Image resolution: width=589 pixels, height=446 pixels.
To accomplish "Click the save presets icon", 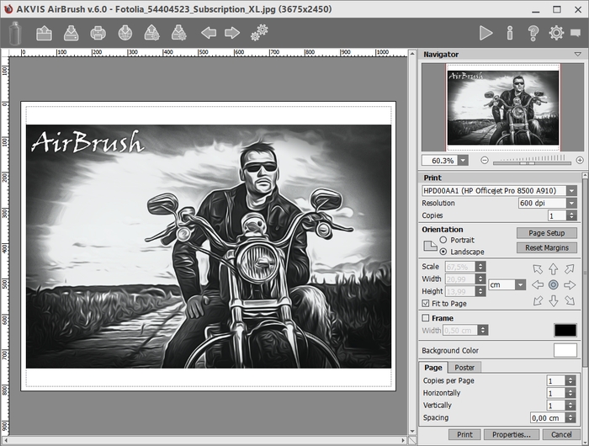I will 178,33.
